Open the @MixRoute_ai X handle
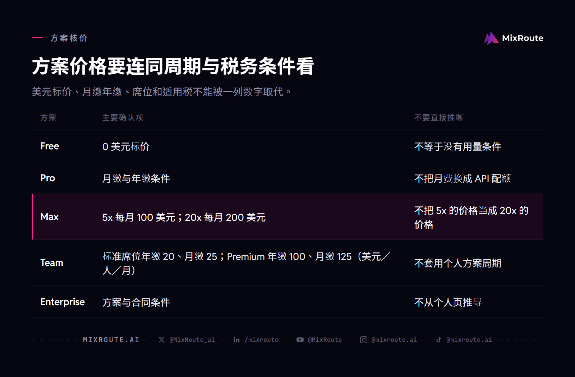This screenshot has width=575, height=377. pyautogui.click(x=192, y=340)
